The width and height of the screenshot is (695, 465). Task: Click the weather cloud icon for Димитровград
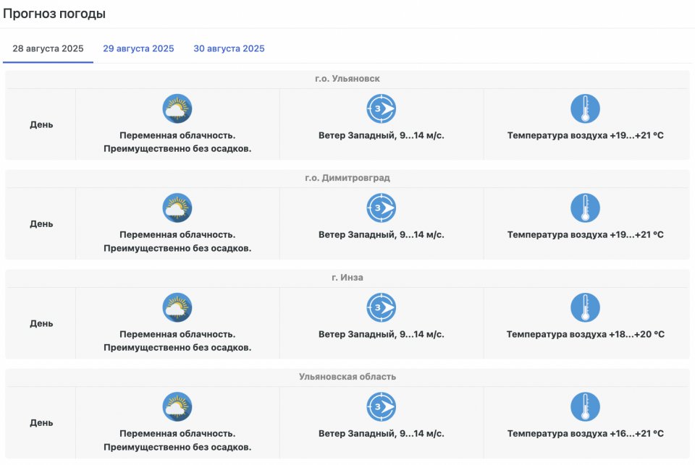click(177, 208)
